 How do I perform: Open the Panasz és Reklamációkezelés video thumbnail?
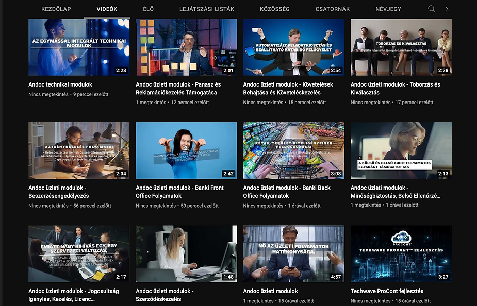pyautogui.click(x=186, y=47)
